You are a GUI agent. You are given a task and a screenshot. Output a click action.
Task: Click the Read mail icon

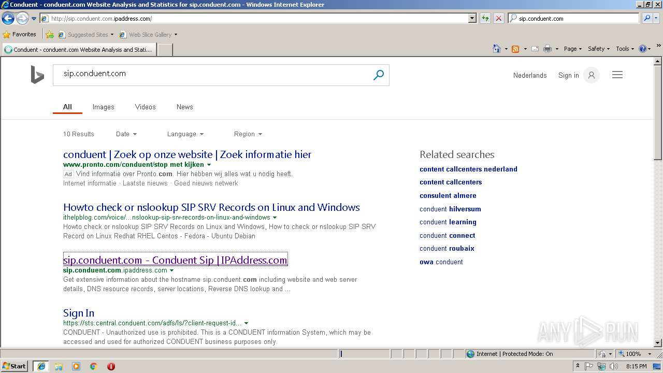pyautogui.click(x=535, y=49)
